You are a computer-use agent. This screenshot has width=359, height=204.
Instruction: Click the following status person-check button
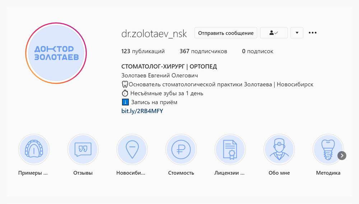click(x=274, y=33)
